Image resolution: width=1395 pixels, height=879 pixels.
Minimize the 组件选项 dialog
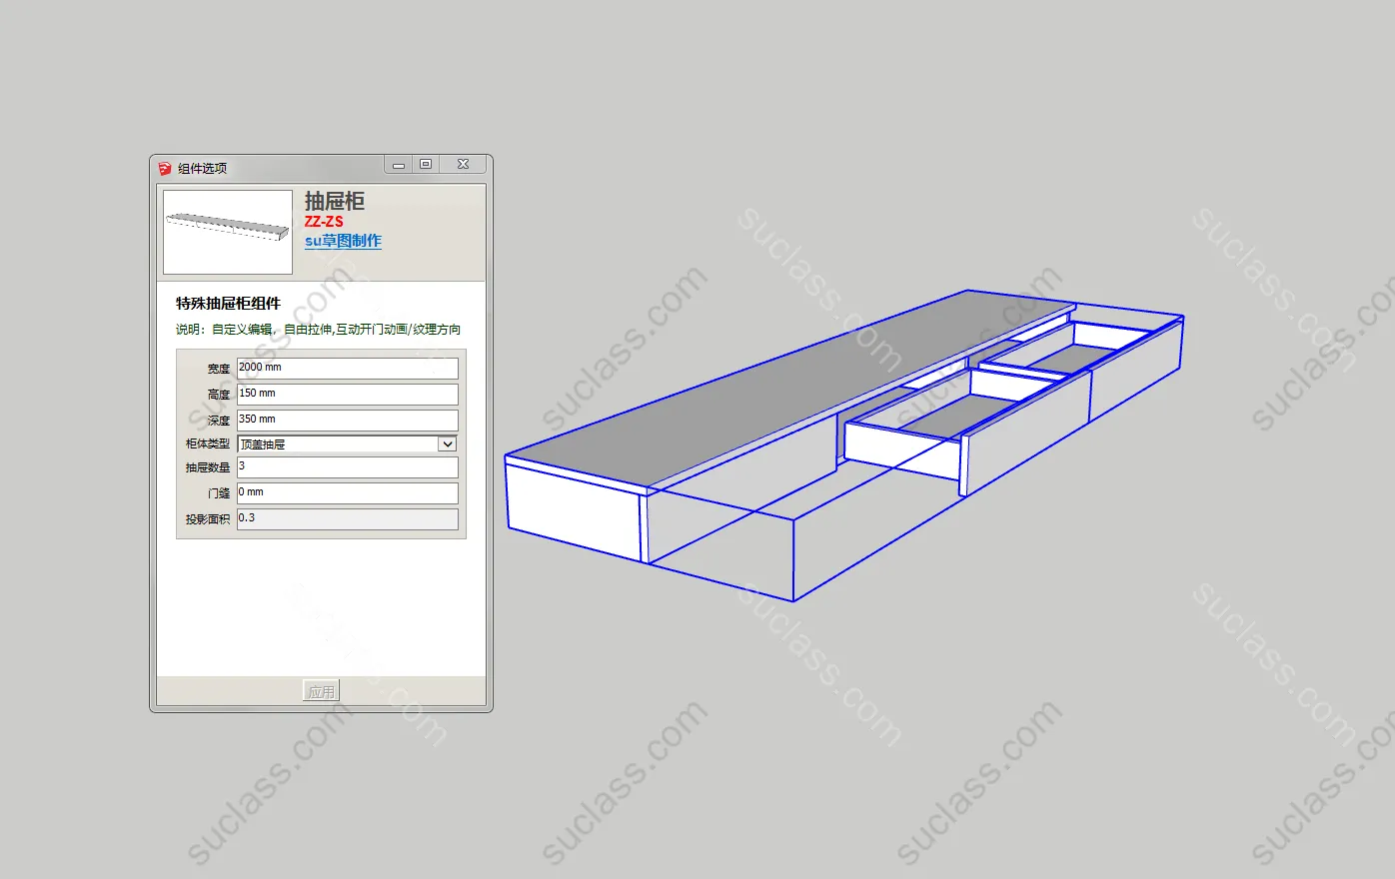[398, 165]
